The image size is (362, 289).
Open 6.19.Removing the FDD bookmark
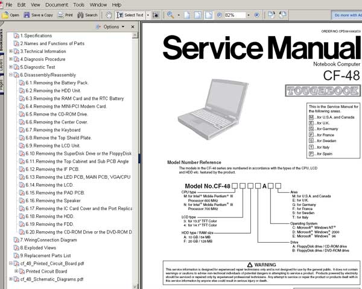[49, 224]
